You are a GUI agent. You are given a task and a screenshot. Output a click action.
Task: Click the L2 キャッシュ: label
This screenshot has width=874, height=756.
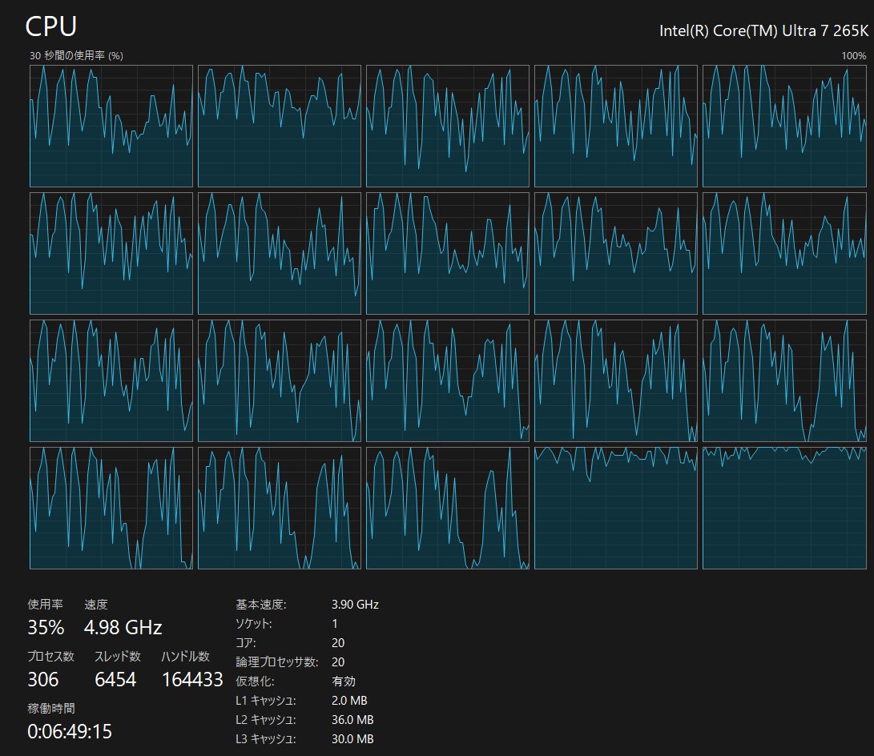click(266, 720)
